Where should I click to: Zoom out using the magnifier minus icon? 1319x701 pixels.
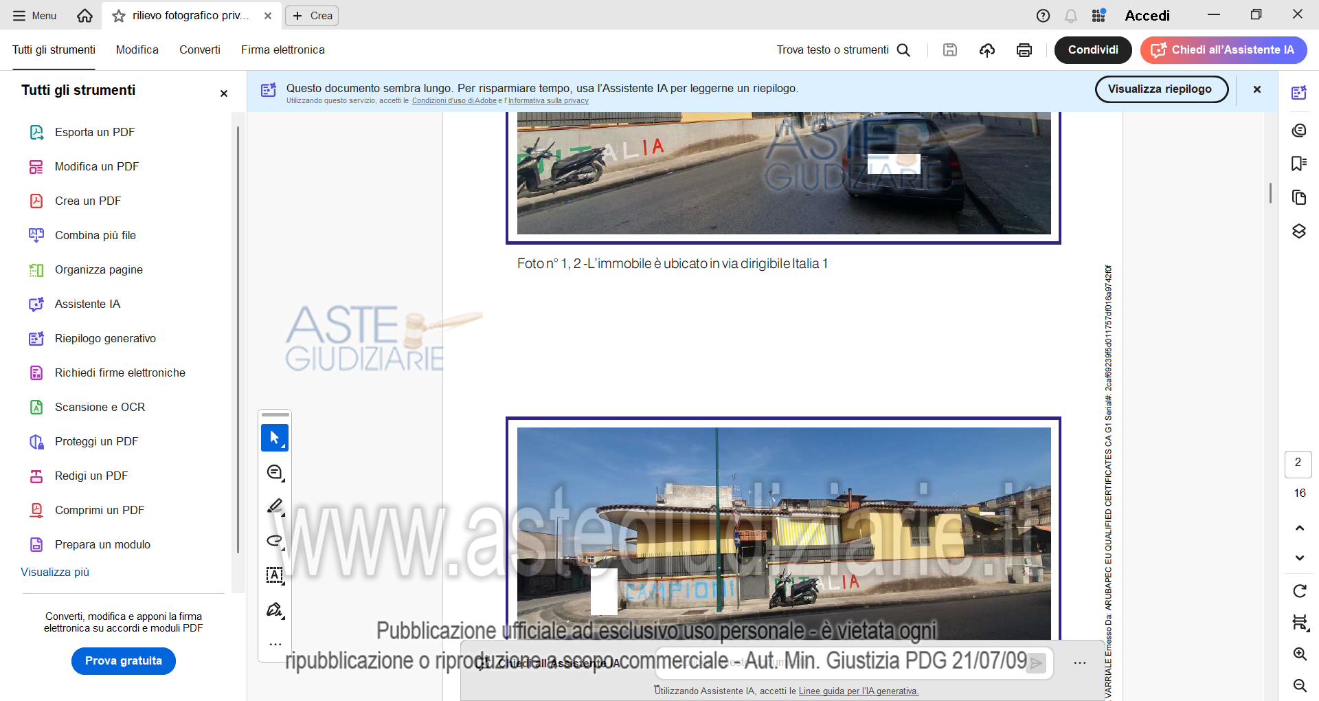point(1298,686)
